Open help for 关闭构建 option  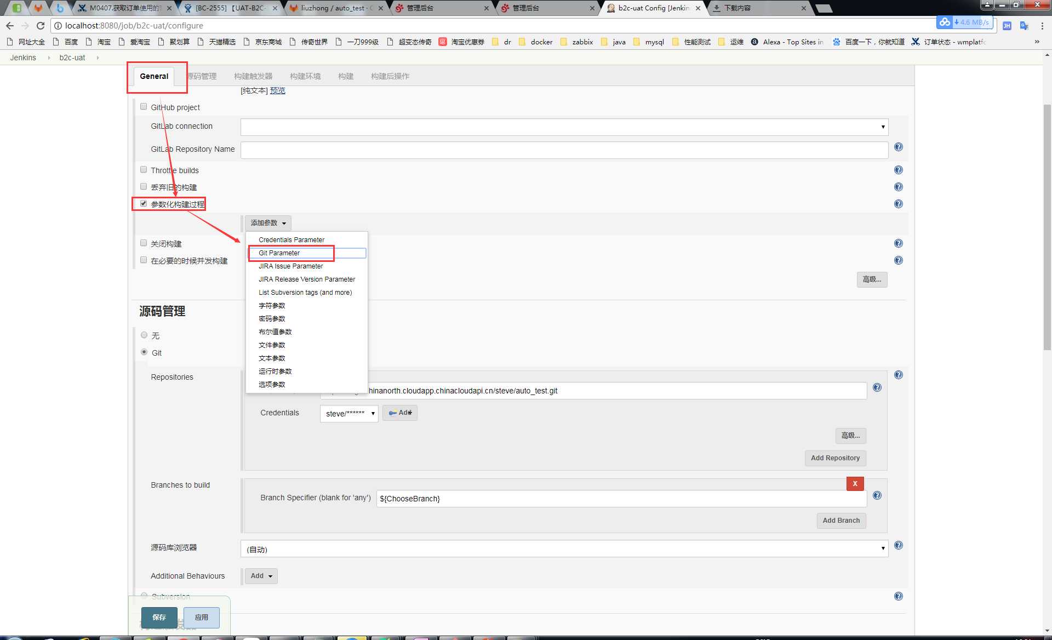[899, 243]
